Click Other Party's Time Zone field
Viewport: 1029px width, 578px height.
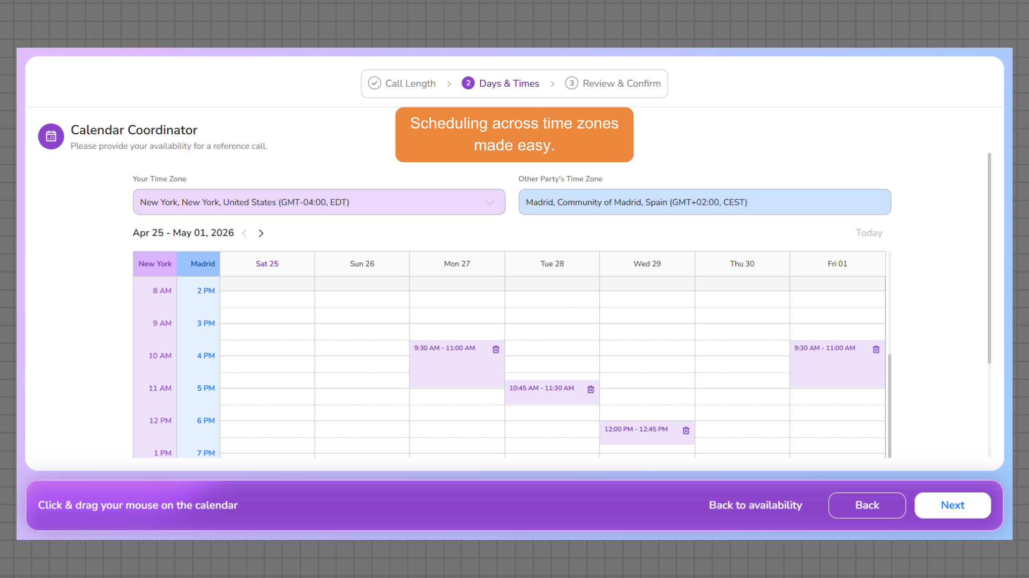[704, 202]
